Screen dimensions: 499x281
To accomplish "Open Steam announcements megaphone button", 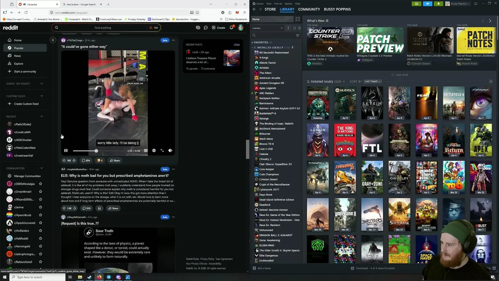I will 428,4.
